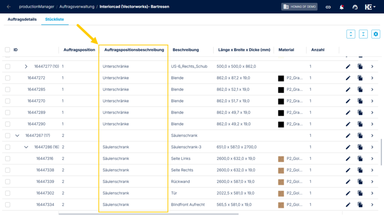This screenshot has width=384, height=216.
Task: Click the HOMAG DF DEMO button
Action: click(299, 7)
